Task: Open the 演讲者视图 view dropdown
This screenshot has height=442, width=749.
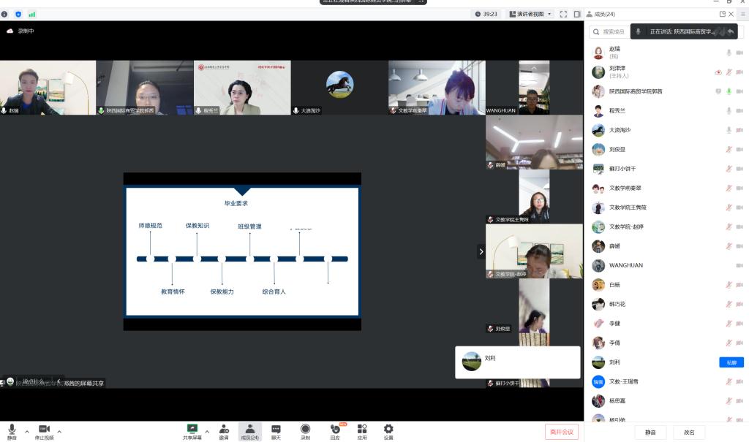Action: [531, 15]
